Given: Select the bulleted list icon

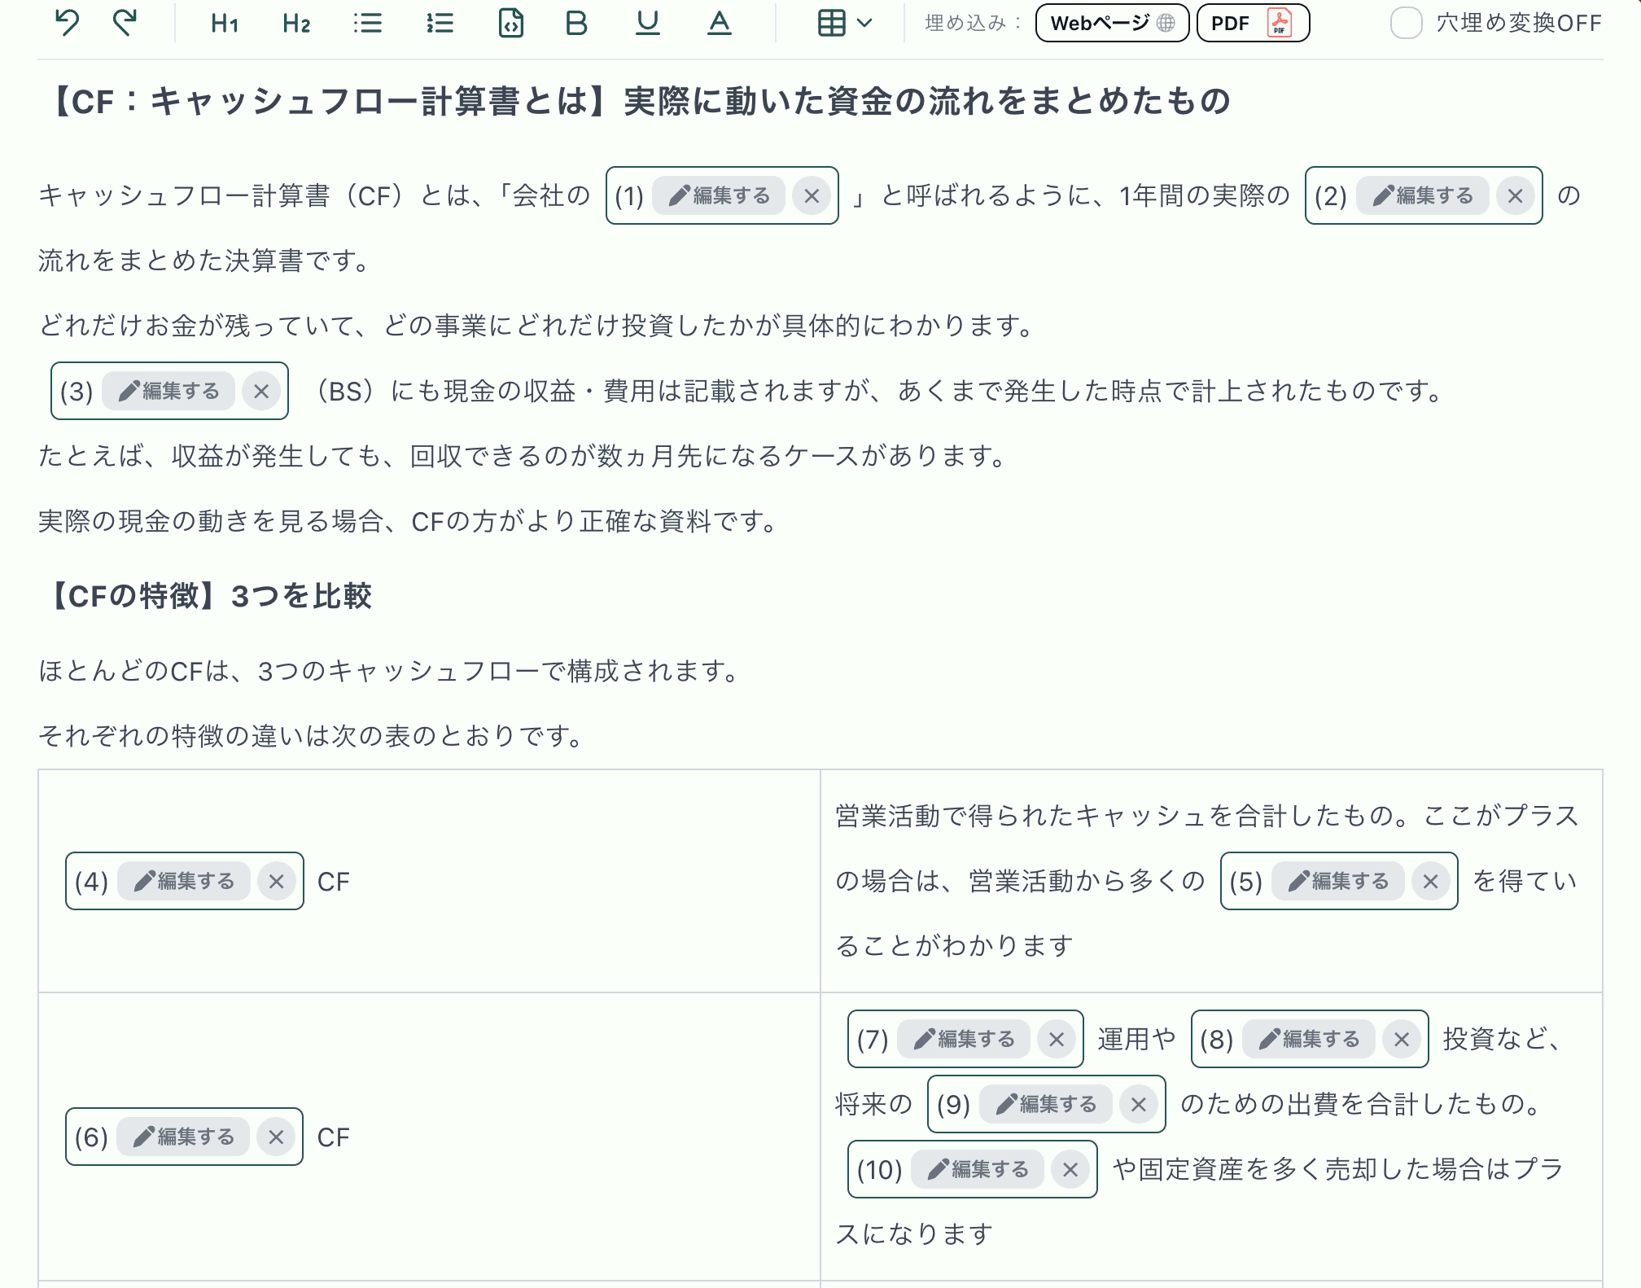Looking at the screenshot, I should tap(368, 24).
